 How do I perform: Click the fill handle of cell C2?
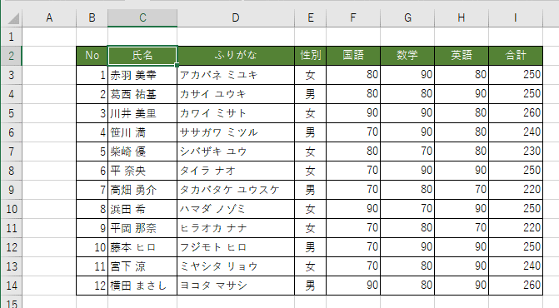tap(177, 65)
